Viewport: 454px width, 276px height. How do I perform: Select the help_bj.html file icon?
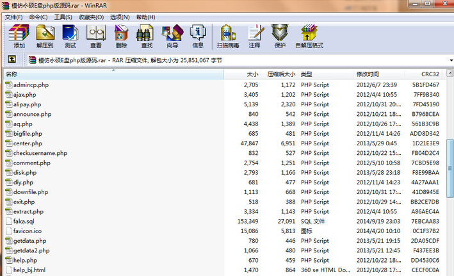click(x=9, y=270)
